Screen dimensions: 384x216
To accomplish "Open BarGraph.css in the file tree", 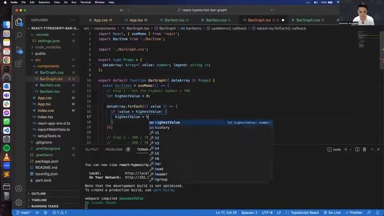I will pyautogui.click(x=52, y=73).
